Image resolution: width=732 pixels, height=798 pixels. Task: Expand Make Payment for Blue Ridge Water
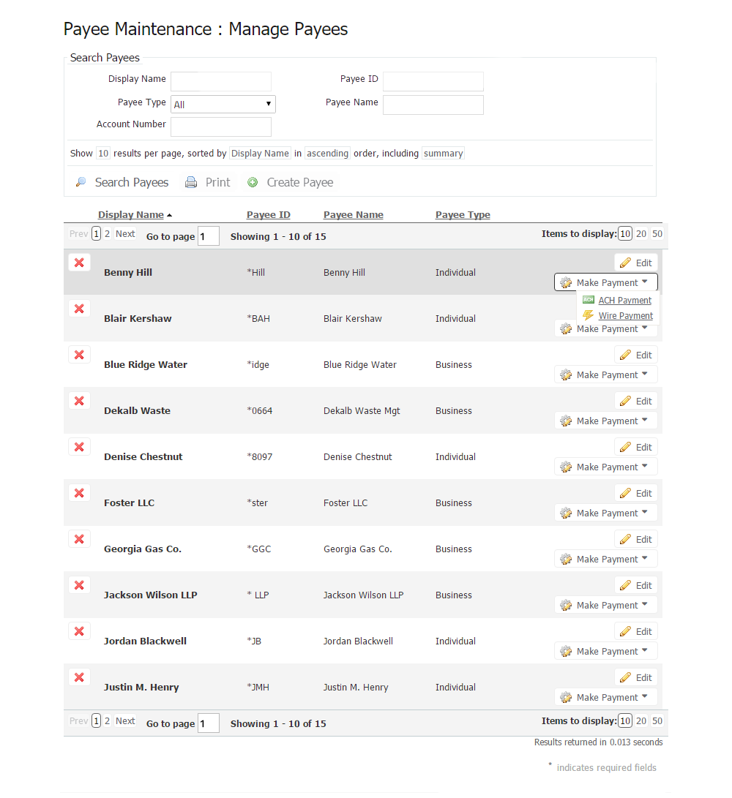coord(606,374)
